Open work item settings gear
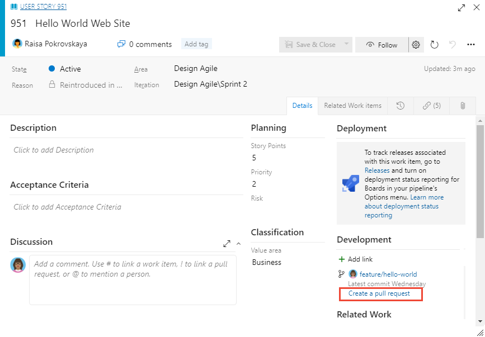This screenshot has height=337, width=485. (x=416, y=44)
